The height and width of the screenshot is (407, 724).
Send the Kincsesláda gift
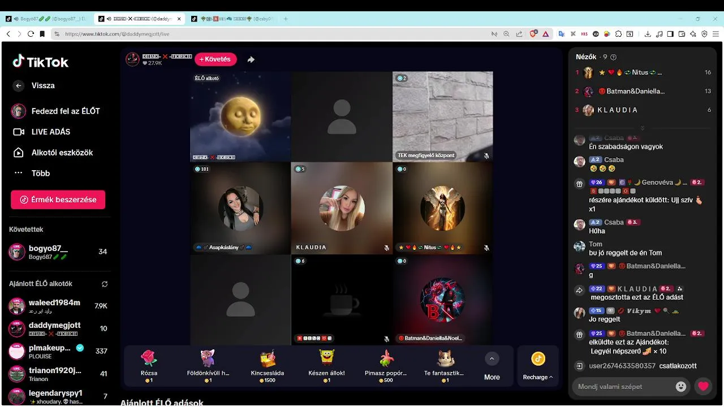[268, 365]
